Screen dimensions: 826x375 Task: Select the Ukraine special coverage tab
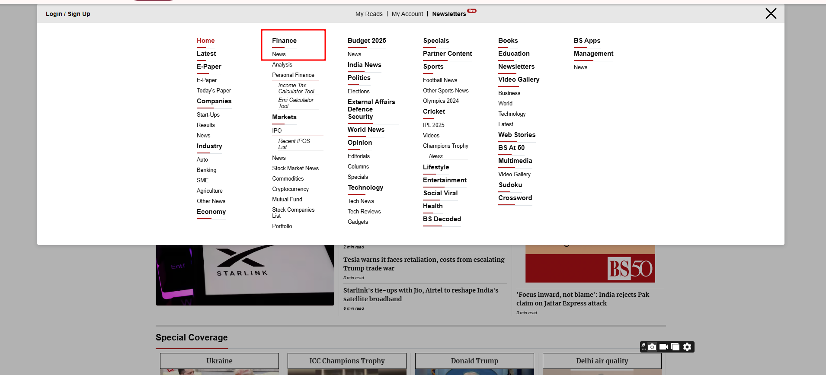[219, 361]
